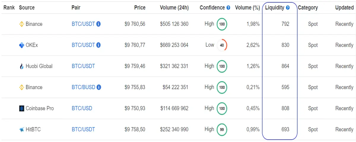Screen dimensions: 356x142
Task: Click the Huobi Global flame logo
Action: point(21,66)
